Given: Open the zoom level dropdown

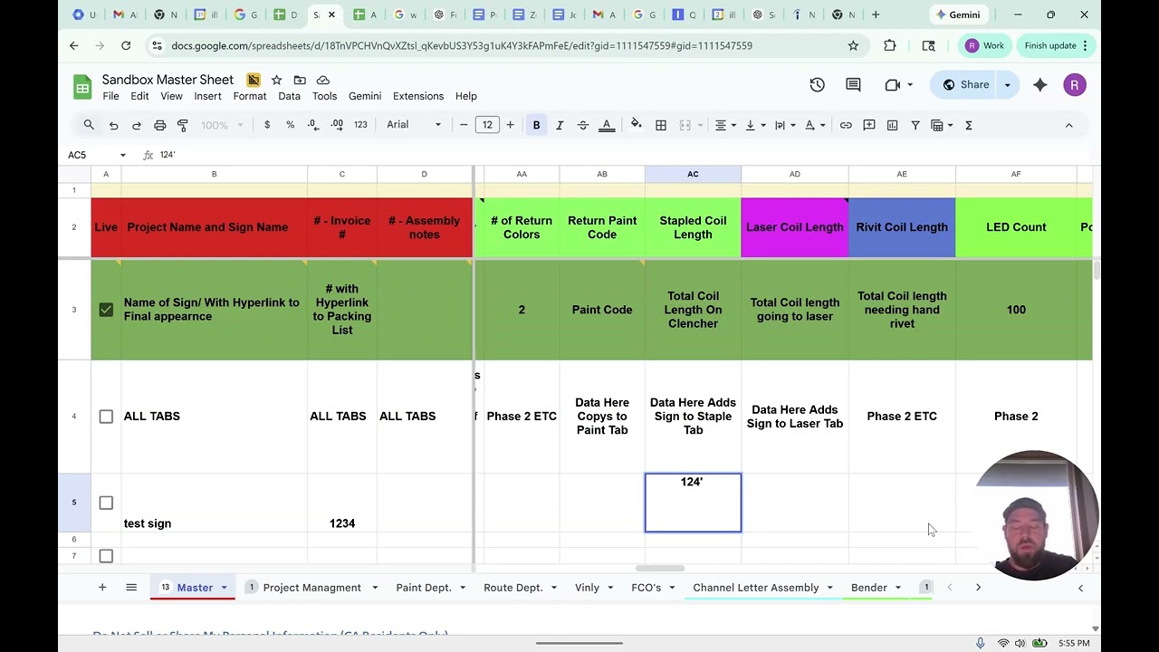Looking at the screenshot, I should [222, 125].
